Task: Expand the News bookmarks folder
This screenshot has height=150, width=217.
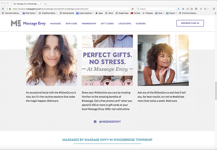Action: (x=159, y=13)
